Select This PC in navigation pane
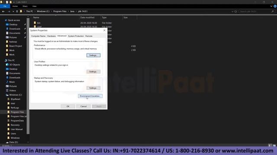277x155 pixels. [11, 60]
